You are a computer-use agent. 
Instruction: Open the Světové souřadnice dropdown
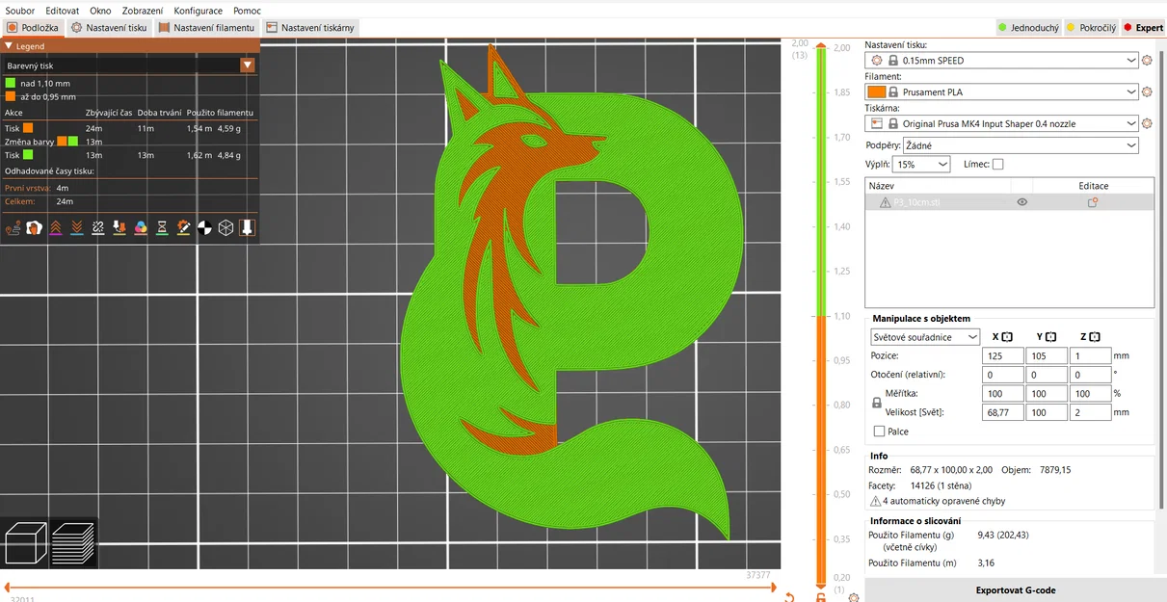point(925,337)
